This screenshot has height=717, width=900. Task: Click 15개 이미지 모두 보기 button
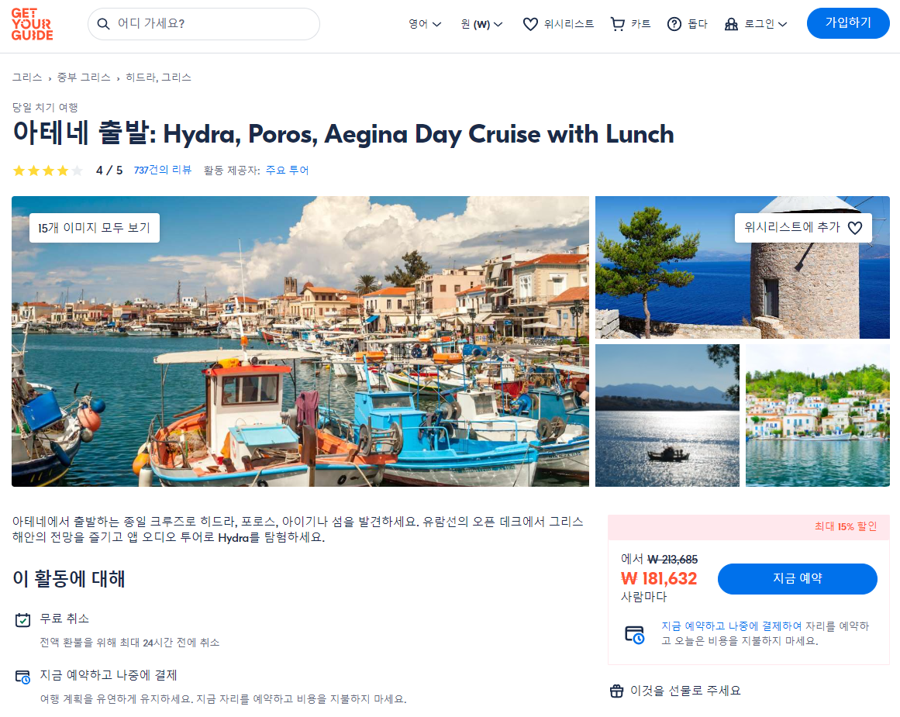click(95, 228)
